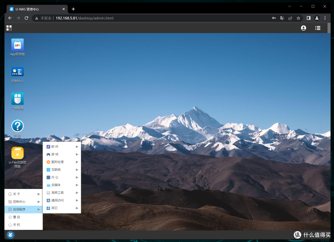The height and width of the screenshot is (242, 334).
Task: Open U-File资源管理器 desktop icon
Action: tap(17, 153)
